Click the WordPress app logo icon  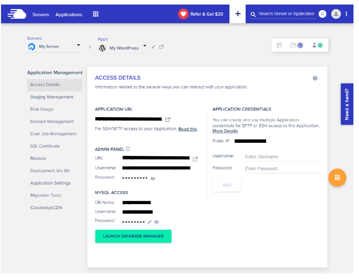pos(102,48)
